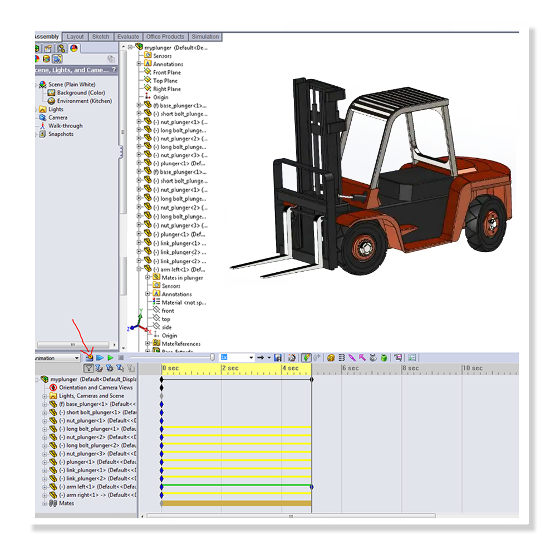Click the Save Animation disk icon
Screen dimensions: 560x554
pos(278,357)
